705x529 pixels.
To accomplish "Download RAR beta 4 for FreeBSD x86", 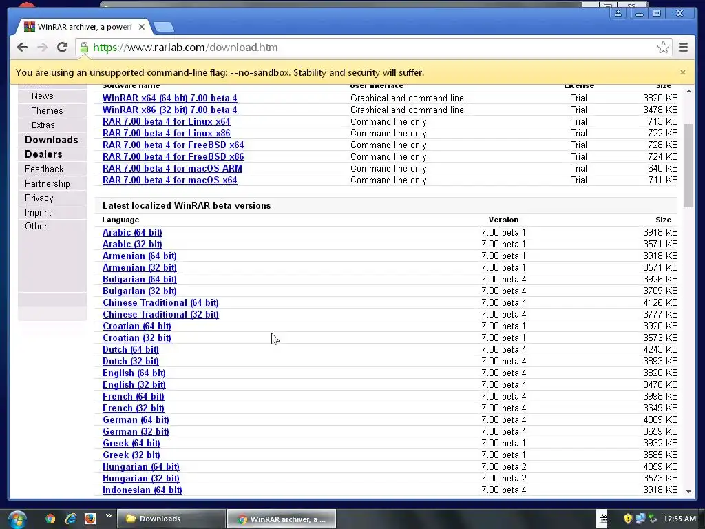I will pyautogui.click(x=173, y=156).
